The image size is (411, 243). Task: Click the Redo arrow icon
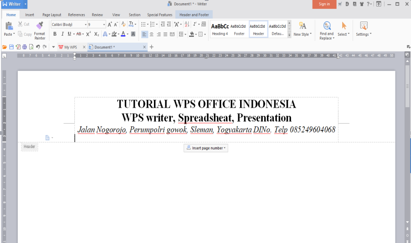pos(45,47)
